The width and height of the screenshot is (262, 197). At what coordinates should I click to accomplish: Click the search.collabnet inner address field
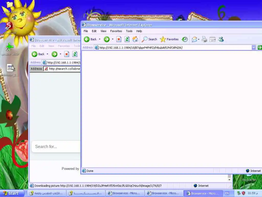[62, 69]
